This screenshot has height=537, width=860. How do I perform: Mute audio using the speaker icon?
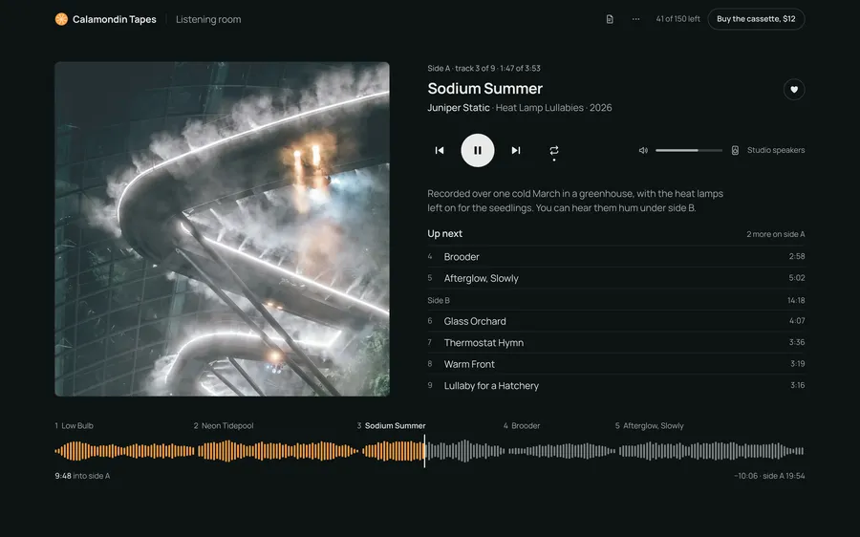(x=643, y=150)
